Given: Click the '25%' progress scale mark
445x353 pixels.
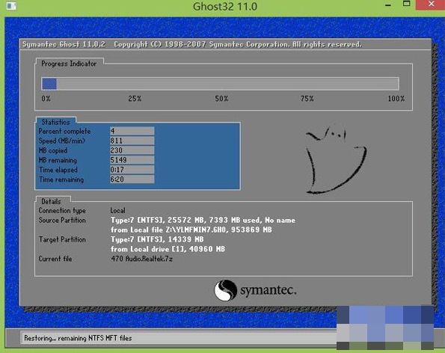Looking at the screenshot, I should coord(135,99).
